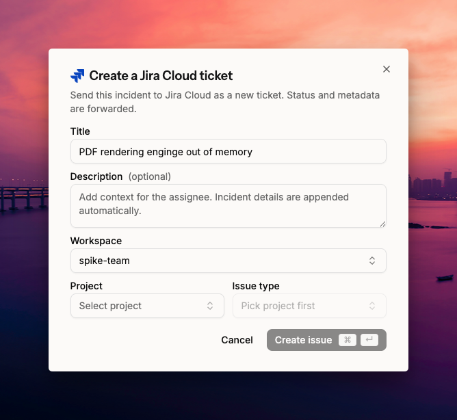The image size is (457, 420).
Task: Click the Command key hint icon
Action: 348,340
